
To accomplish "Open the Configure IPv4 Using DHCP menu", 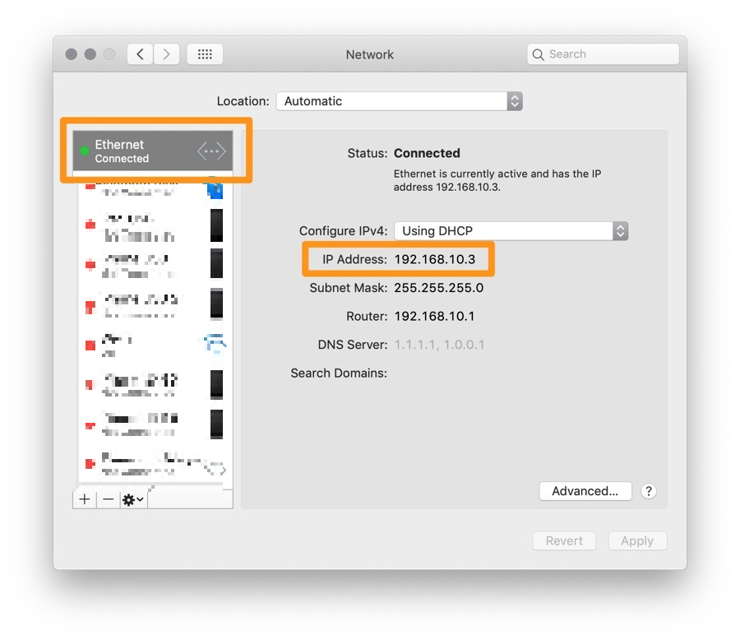I will click(x=511, y=231).
